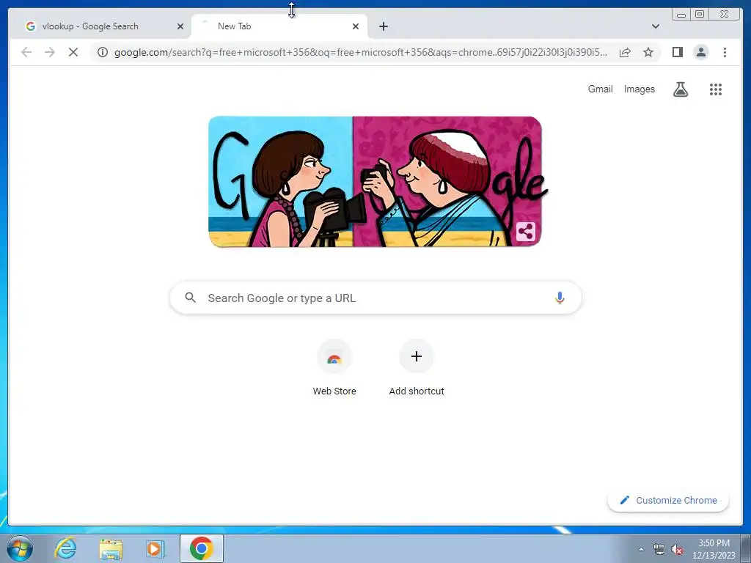Add a new shortcut tile
Viewport: 751px width, 563px height.
click(417, 368)
